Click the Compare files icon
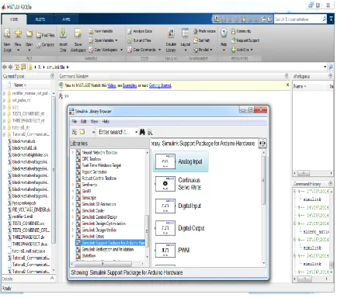 pos(39,45)
